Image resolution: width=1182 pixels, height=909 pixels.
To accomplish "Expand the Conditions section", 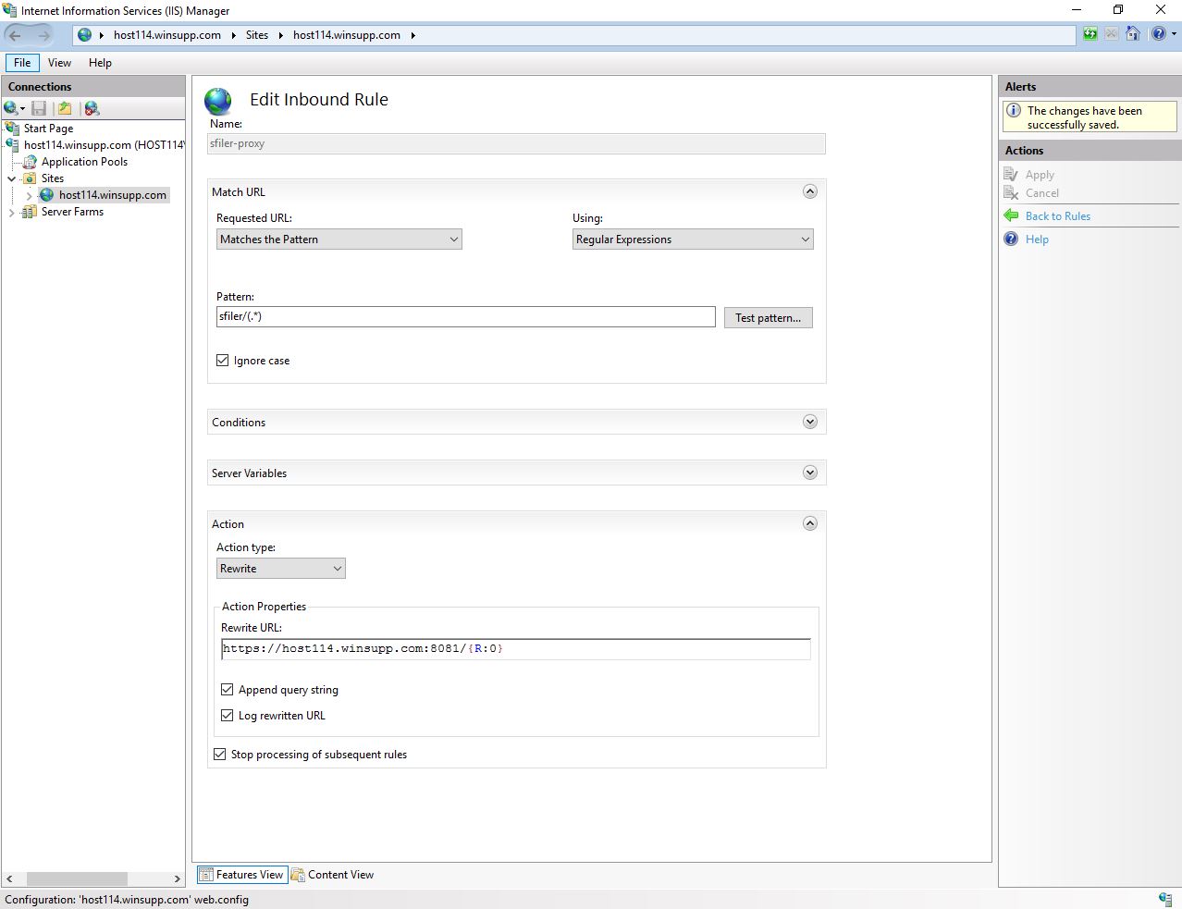I will point(810,422).
